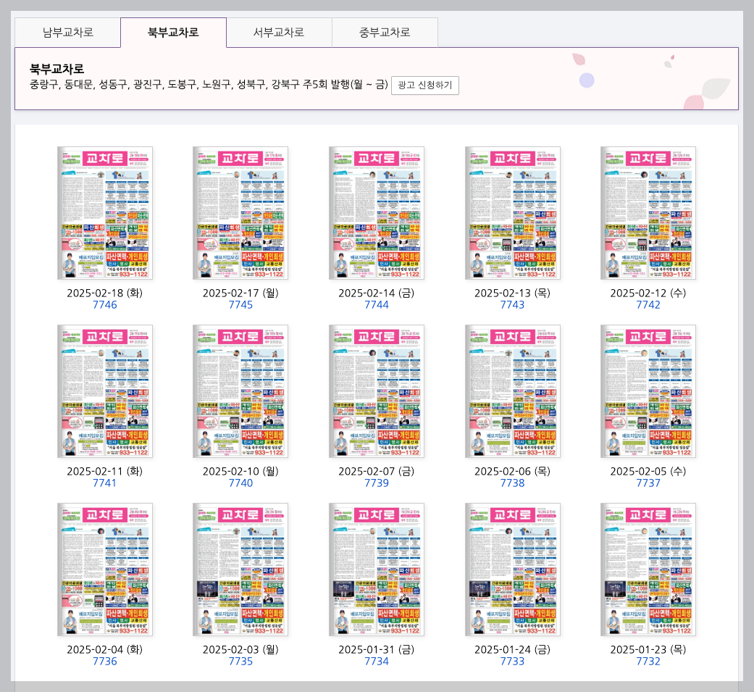Open the 서부교차로 tab

279,32
